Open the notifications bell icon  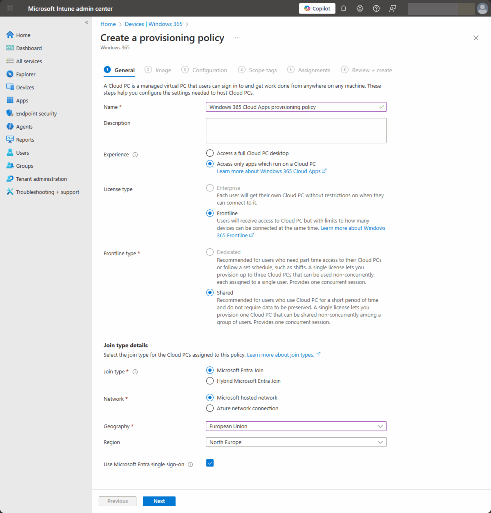point(344,9)
